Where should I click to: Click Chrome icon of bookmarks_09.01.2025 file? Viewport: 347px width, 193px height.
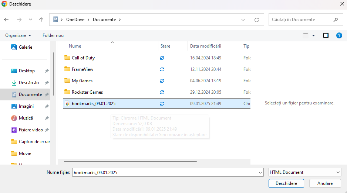tap(67, 104)
